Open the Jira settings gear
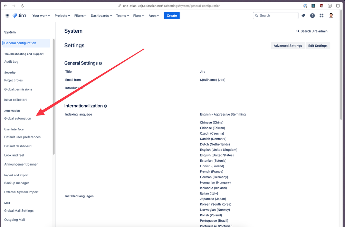 pos(322,16)
